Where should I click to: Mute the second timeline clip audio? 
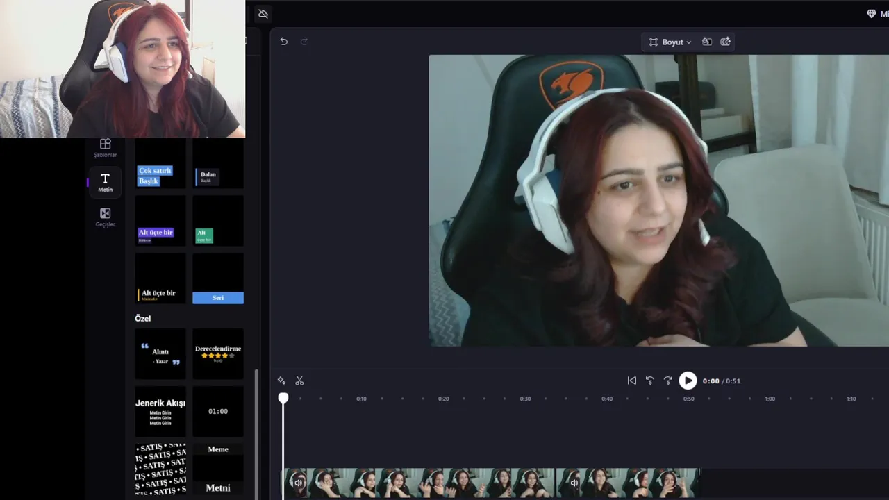pos(574,483)
